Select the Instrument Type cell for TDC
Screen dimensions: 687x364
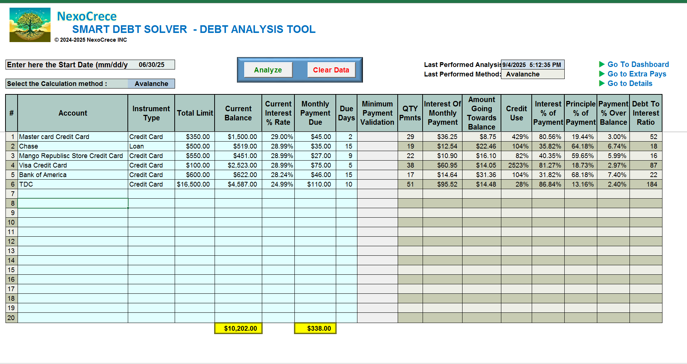[151, 184]
